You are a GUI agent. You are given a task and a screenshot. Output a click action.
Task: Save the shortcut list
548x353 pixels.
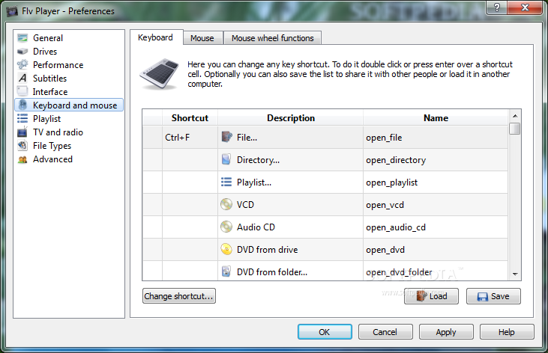tap(493, 296)
